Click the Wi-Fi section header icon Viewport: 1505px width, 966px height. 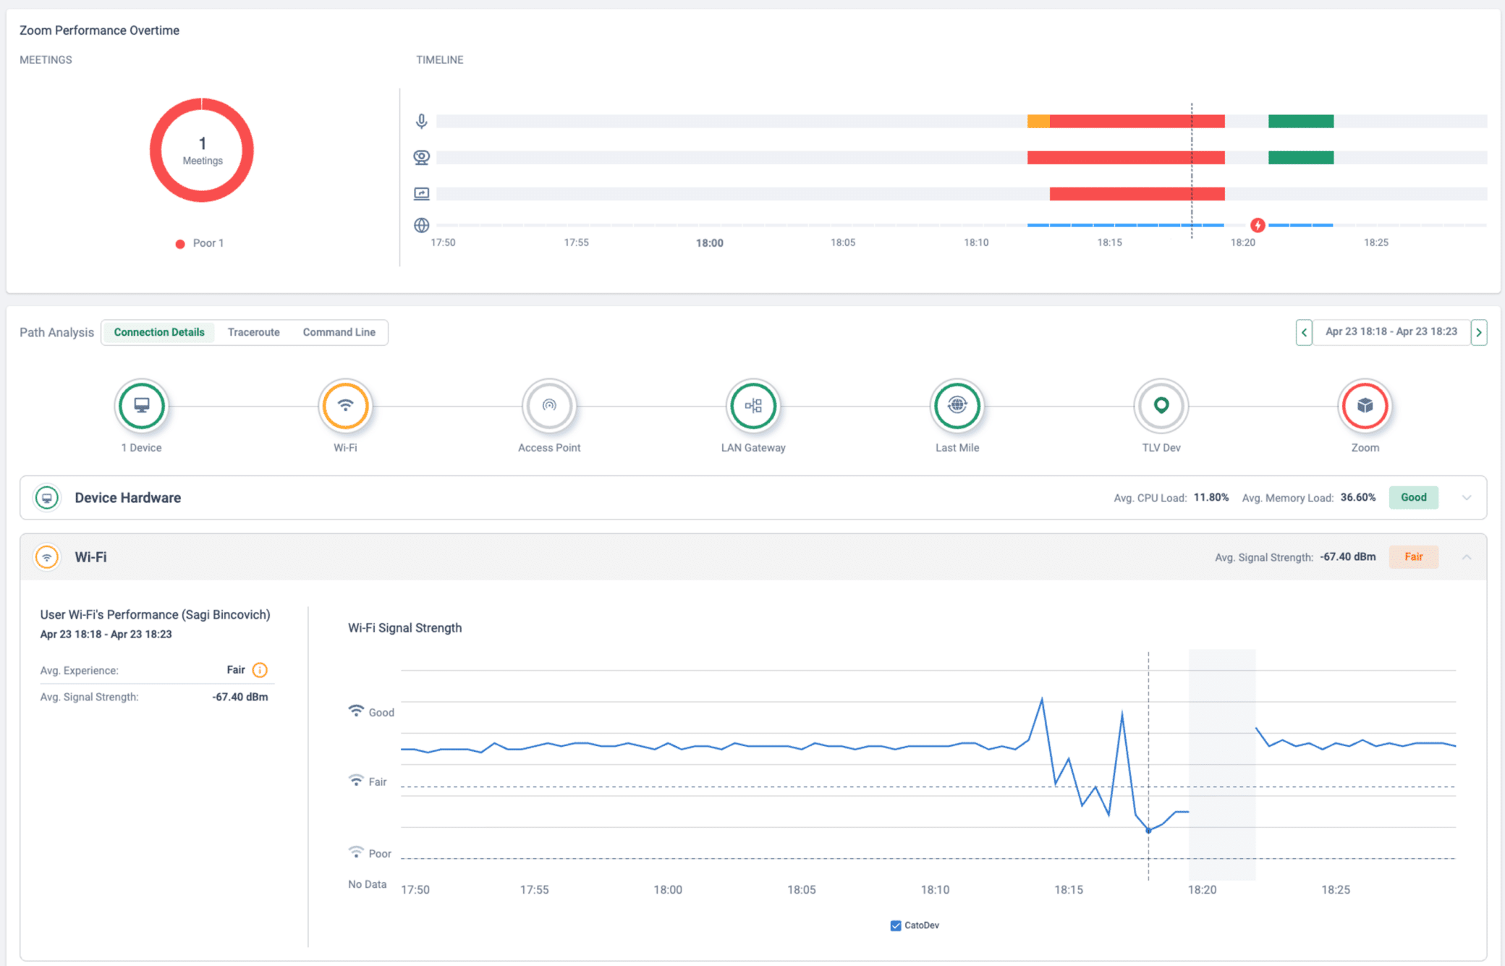coord(47,557)
